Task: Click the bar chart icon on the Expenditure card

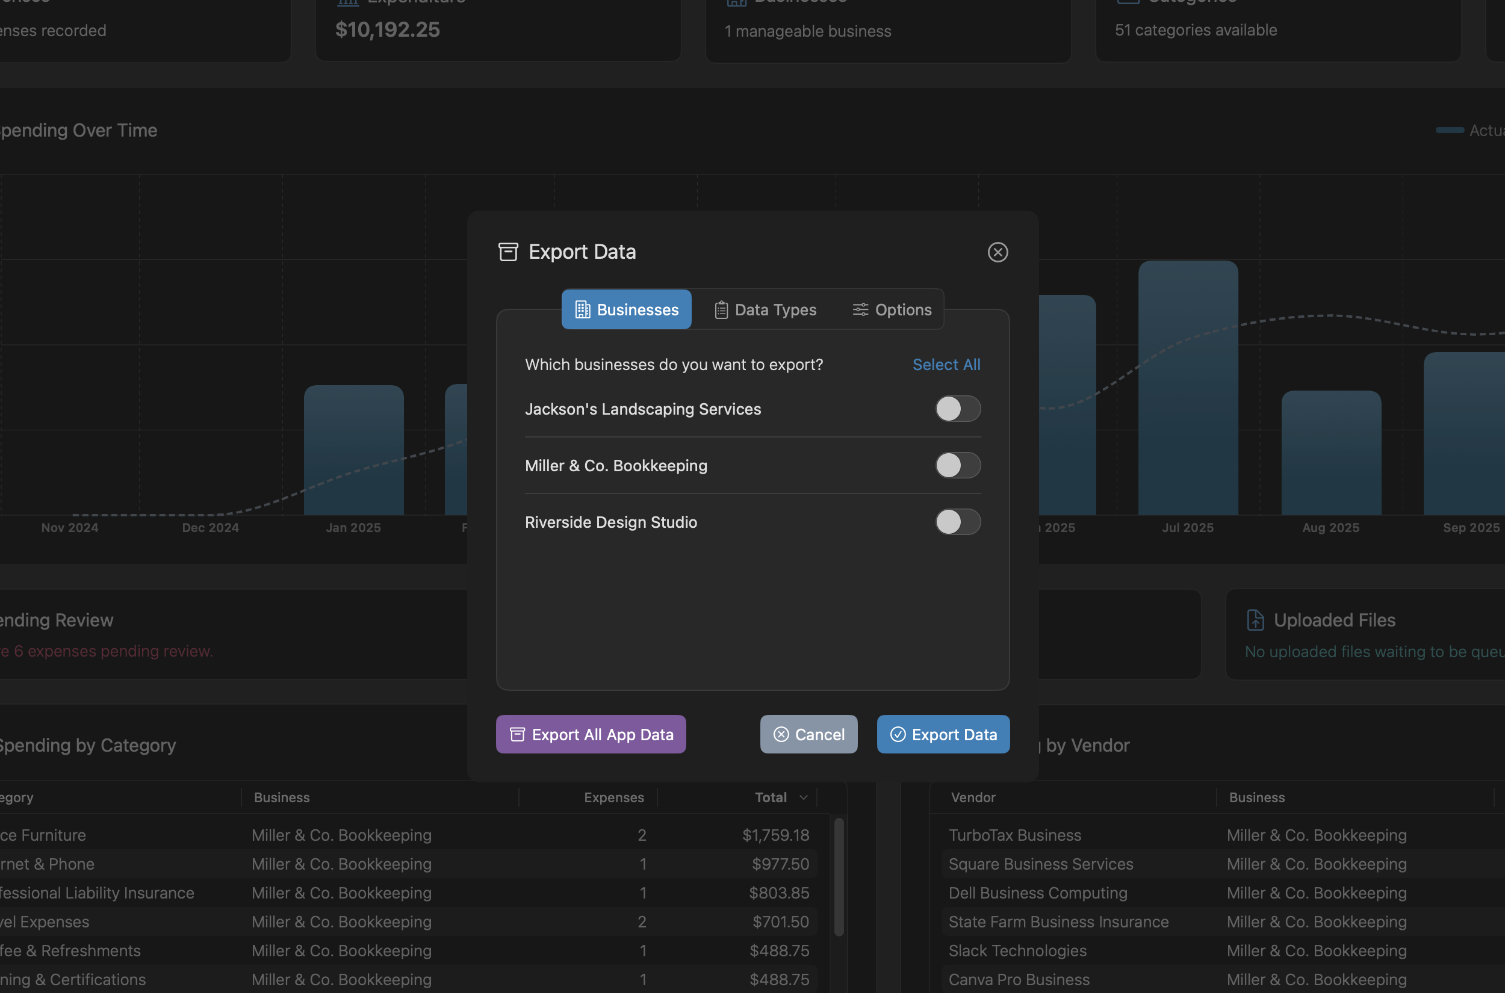Action: point(348,2)
